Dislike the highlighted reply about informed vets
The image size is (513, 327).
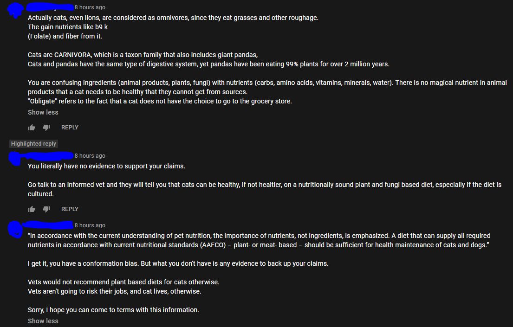46,209
